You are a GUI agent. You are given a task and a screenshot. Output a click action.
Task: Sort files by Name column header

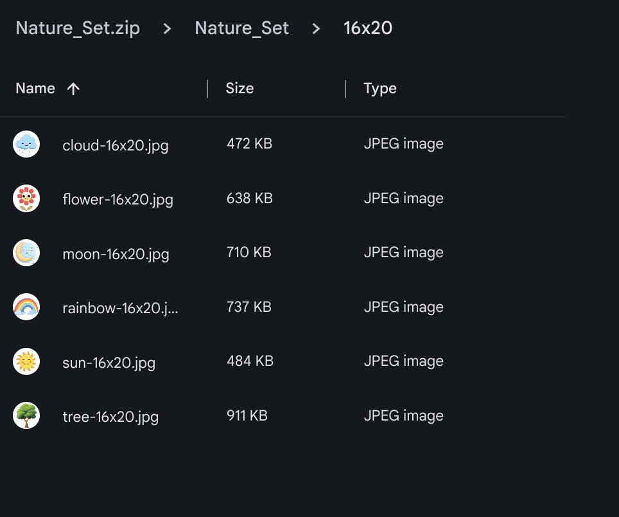click(35, 89)
